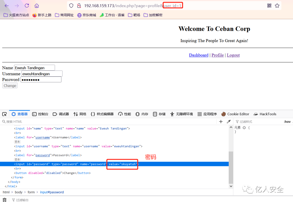
Task: Click the disabled Change button
Action: (x=10, y=86)
